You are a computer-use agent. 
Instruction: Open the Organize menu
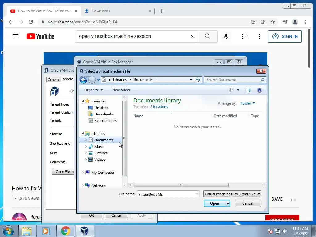[93, 90]
